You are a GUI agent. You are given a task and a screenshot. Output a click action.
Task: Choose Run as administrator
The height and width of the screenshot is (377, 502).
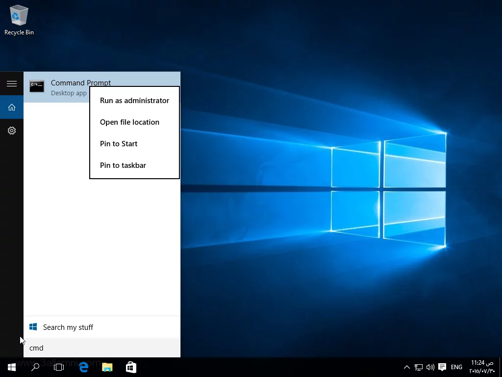[x=134, y=101]
